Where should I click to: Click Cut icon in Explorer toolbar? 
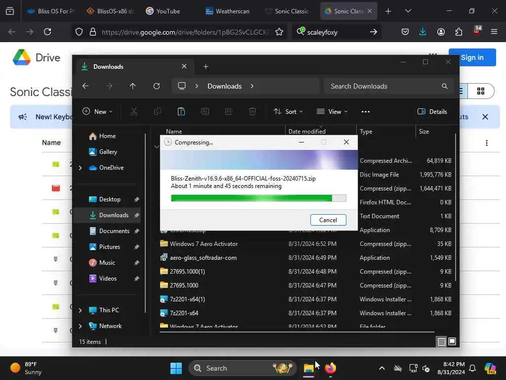click(134, 112)
